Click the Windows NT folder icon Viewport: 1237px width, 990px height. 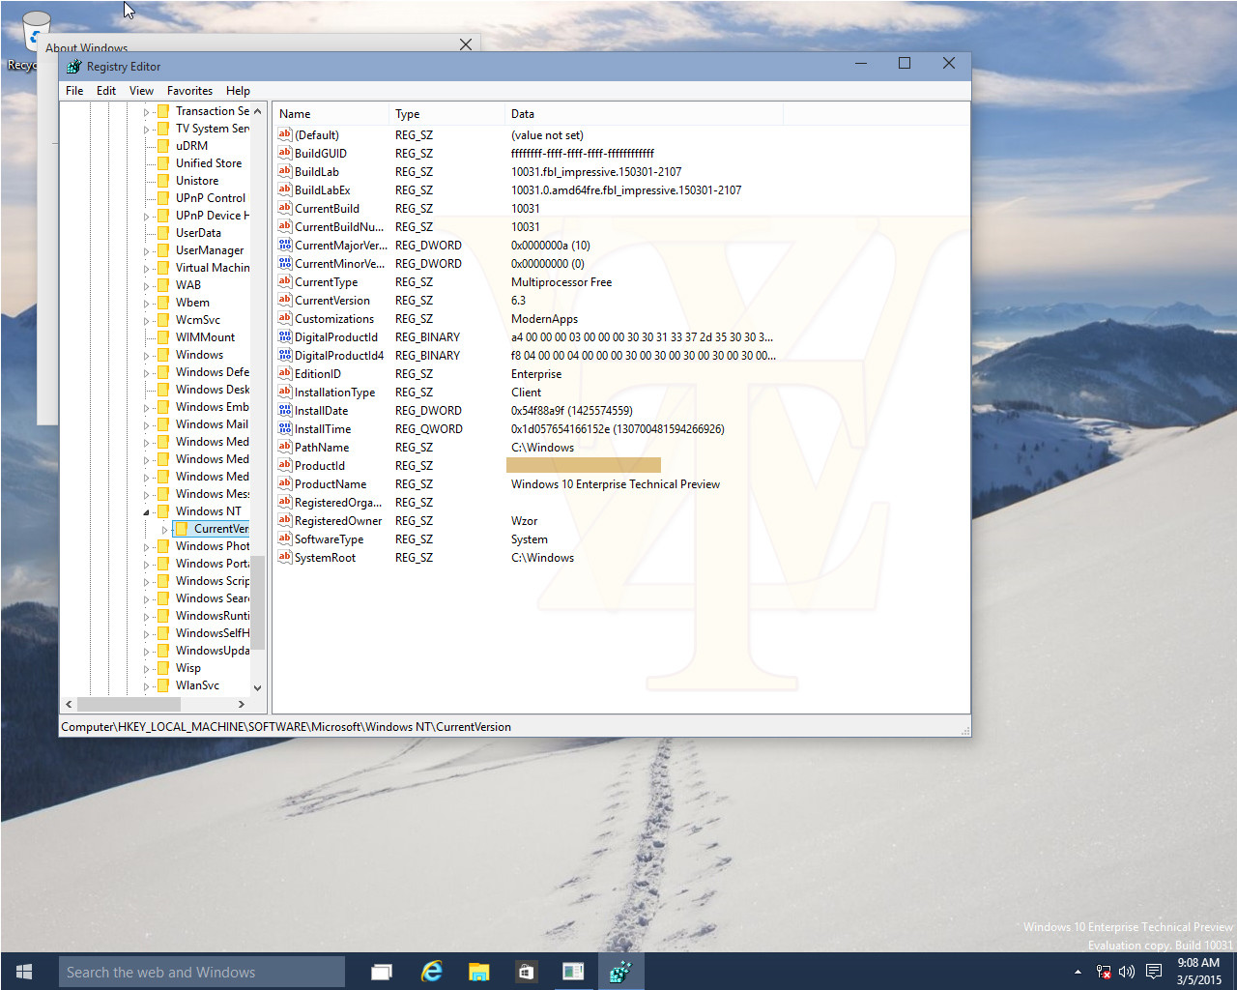(x=163, y=511)
